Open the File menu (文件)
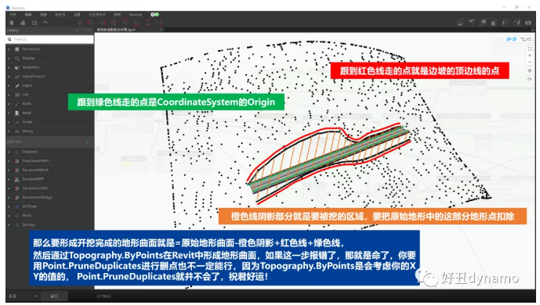 pyautogui.click(x=13, y=14)
